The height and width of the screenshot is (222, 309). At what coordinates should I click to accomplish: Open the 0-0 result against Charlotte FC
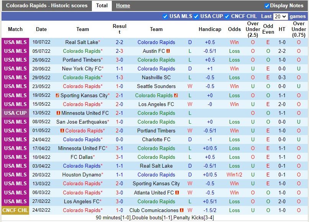point(119,139)
